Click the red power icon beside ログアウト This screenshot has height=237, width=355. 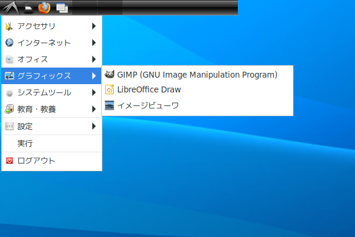point(9,161)
